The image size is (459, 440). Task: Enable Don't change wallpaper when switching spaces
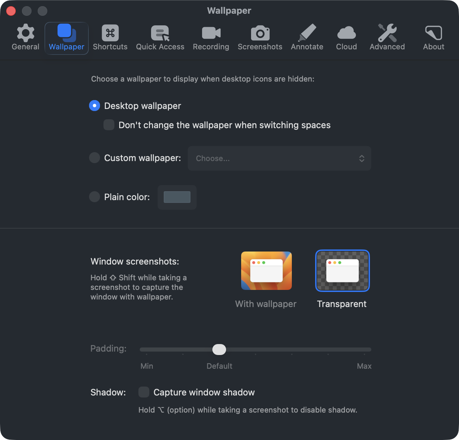click(109, 125)
